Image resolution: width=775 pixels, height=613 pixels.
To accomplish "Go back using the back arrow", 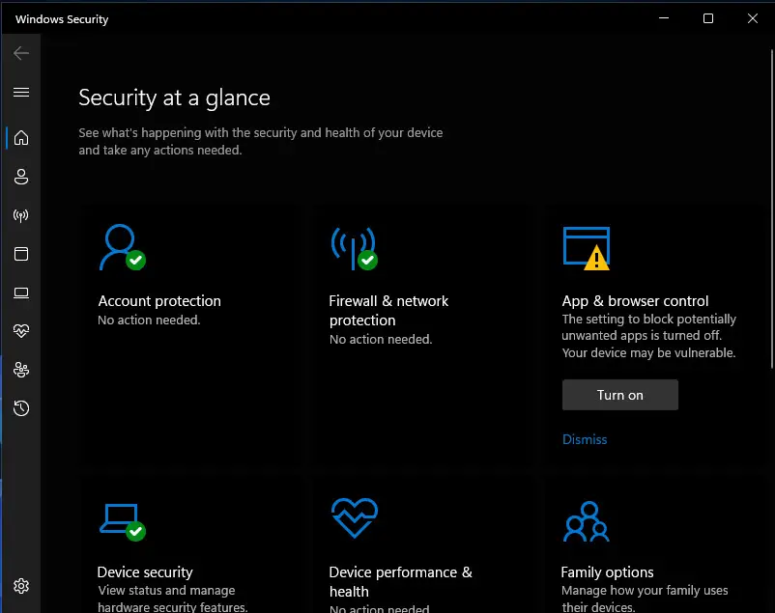I will click(21, 53).
